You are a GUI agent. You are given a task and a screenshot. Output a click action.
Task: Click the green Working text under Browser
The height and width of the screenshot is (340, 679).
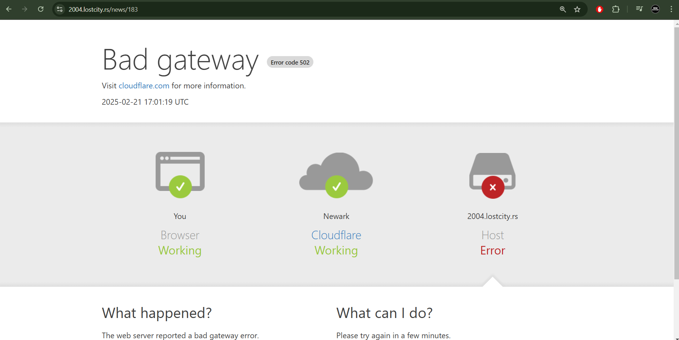coord(180,251)
